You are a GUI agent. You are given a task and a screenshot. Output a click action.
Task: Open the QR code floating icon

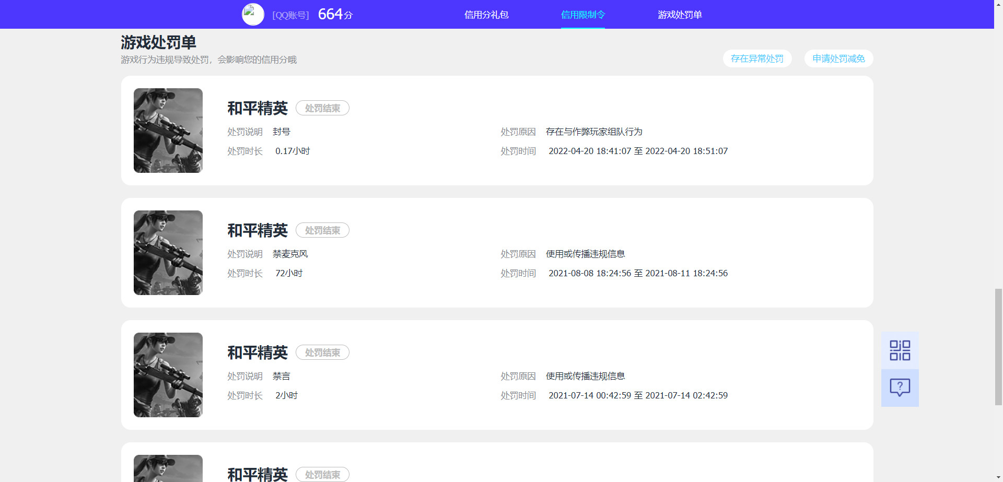pos(900,350)
